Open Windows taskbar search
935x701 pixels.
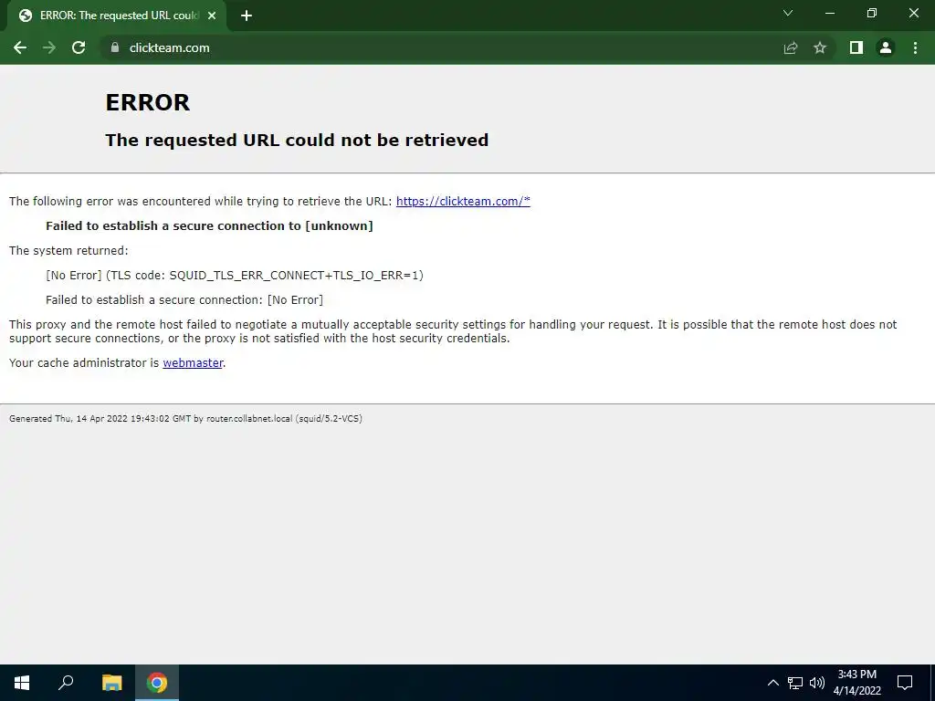(66, 683)
